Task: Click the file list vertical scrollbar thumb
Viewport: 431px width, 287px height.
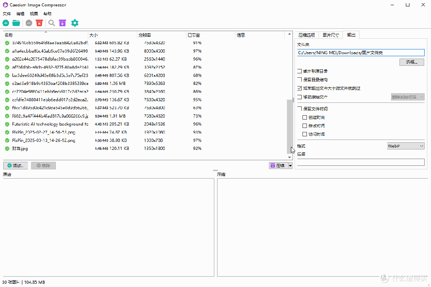Action: click(x=289, y=127)
